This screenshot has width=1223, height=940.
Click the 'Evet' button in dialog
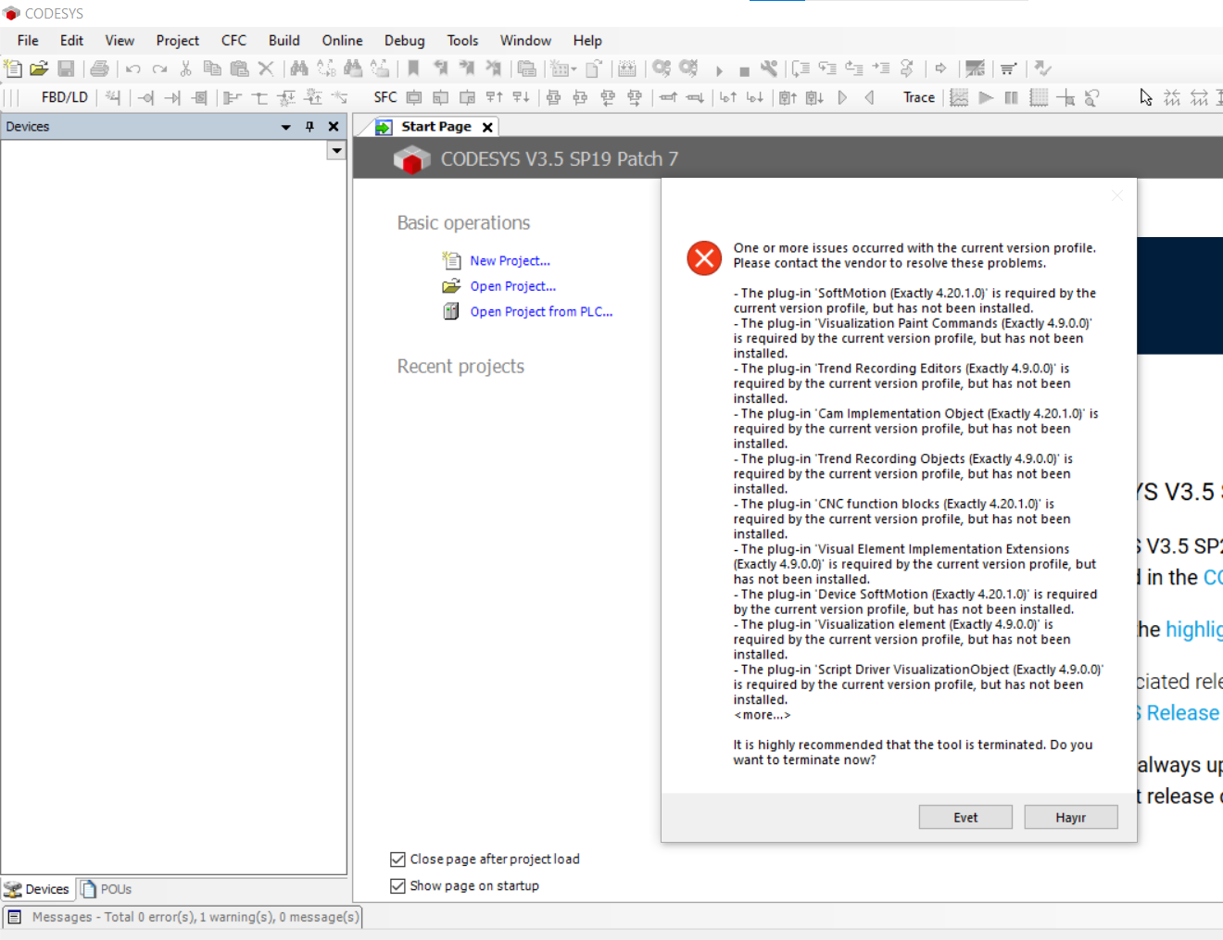coord(965,818)
